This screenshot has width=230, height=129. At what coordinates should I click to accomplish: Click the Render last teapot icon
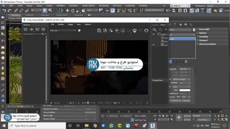click(x=146, y=30)
